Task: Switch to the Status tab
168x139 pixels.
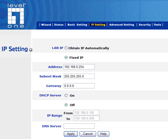Action: coord(59,25)
